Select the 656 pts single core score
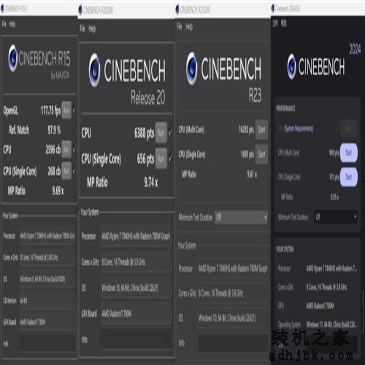This screenshot has width=365, height=365. [145, 159]
